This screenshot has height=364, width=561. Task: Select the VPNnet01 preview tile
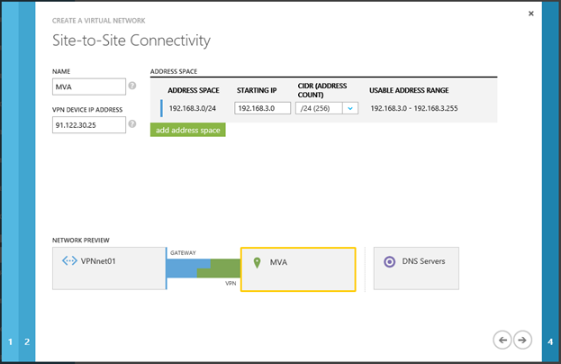(x=108, y=268)
